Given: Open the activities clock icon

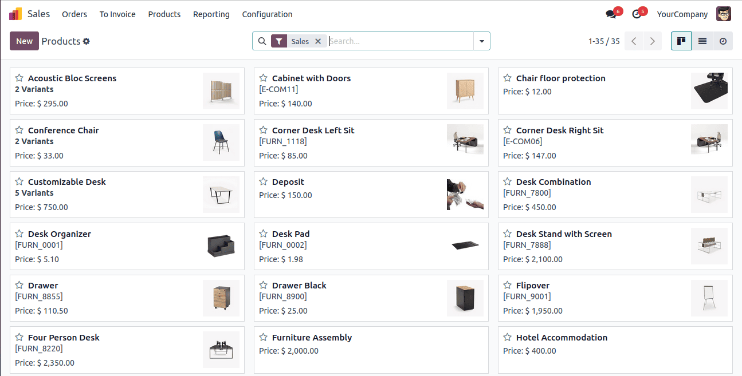Looking at the screenshot, I should (637, 14).
